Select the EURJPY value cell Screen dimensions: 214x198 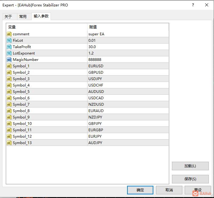(x=128, y=136)
